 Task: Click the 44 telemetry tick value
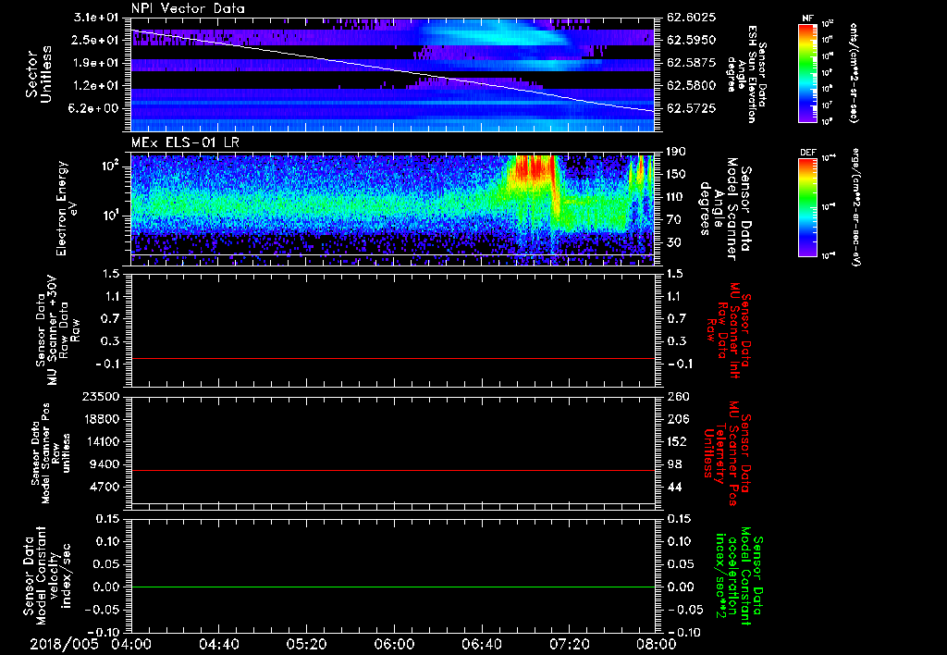point(674,487)
